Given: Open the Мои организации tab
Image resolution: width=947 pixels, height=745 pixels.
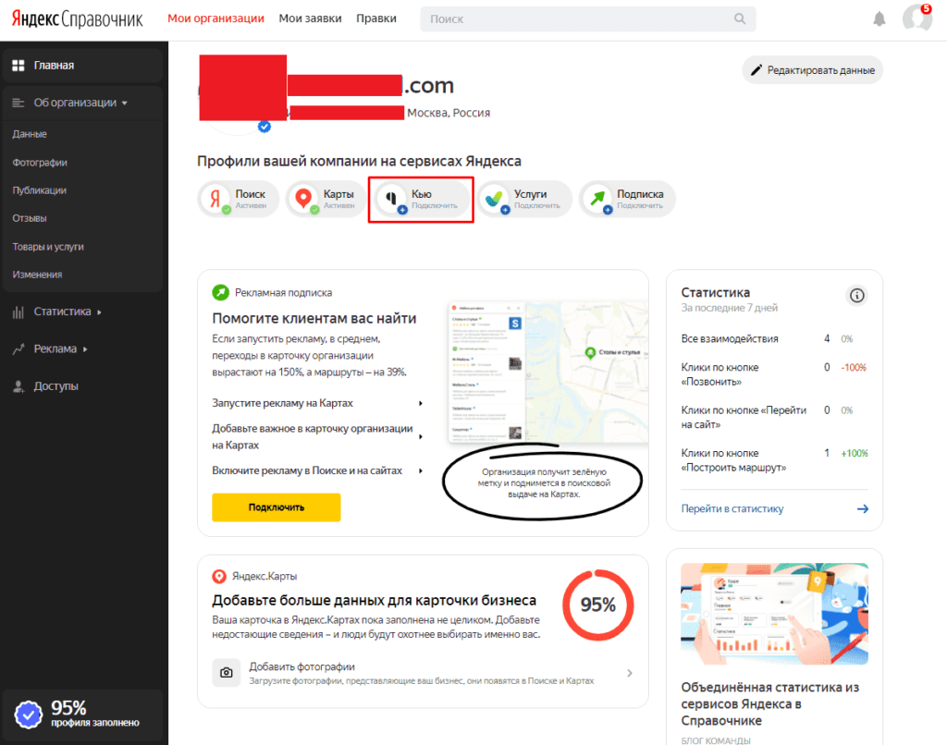Looking at the screenshot, I should pos(215,18).
